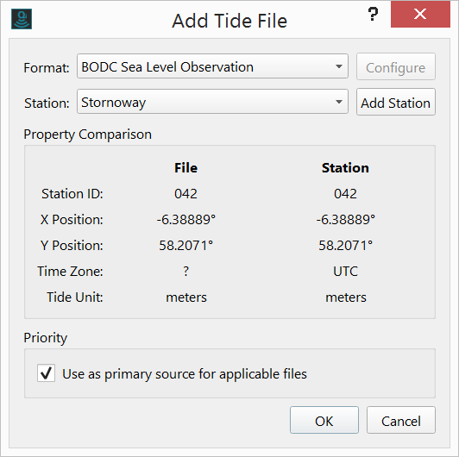The image size is (459, 457).
Task: Toggle Use as primary source checkbox
Action: (x=46, y=373)
